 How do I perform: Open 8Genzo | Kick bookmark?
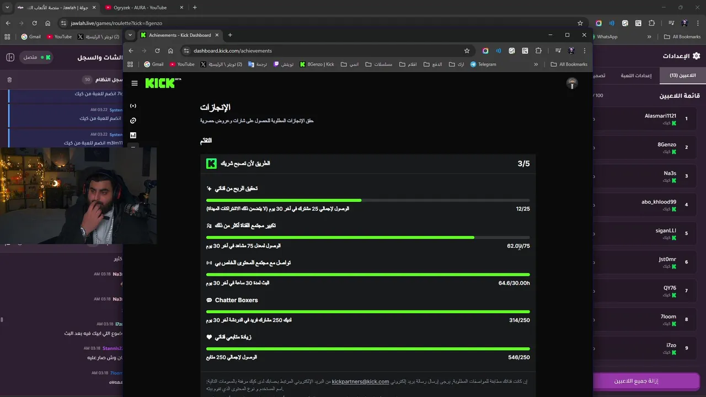pos(317,65)
